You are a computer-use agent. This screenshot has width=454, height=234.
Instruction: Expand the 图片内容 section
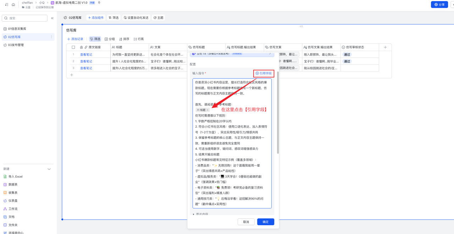(x=200, y=214)
